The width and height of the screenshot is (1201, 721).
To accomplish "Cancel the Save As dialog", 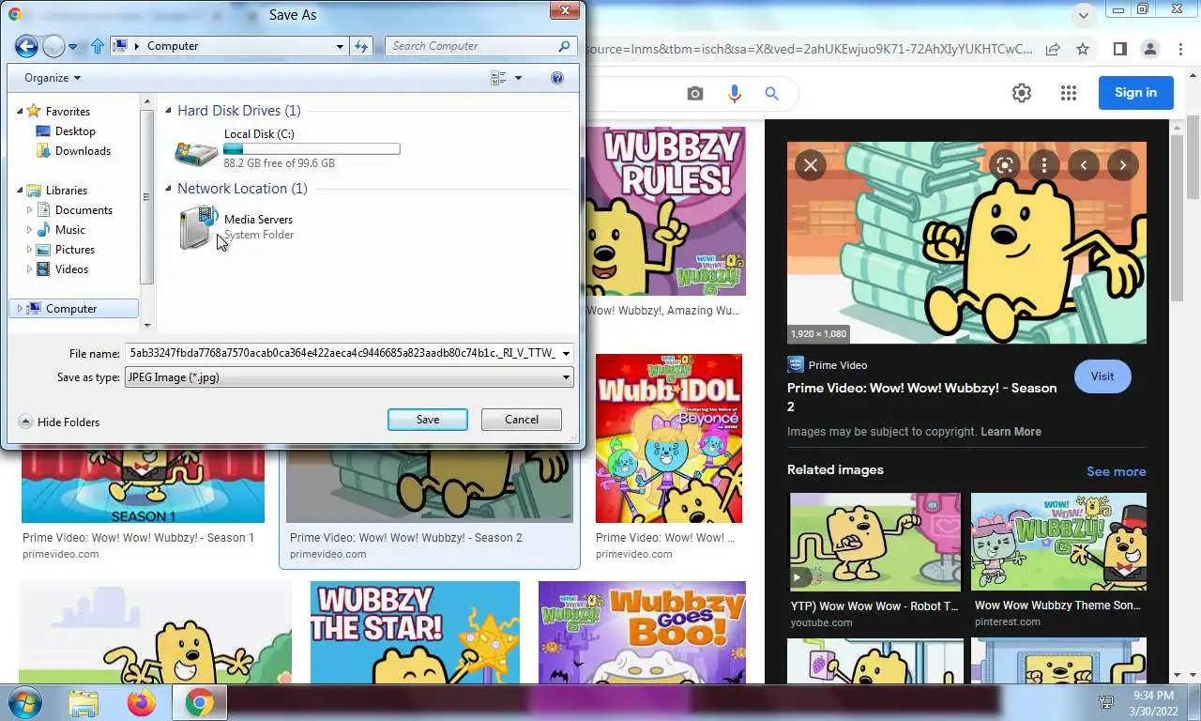I will (x=522, y=420).
